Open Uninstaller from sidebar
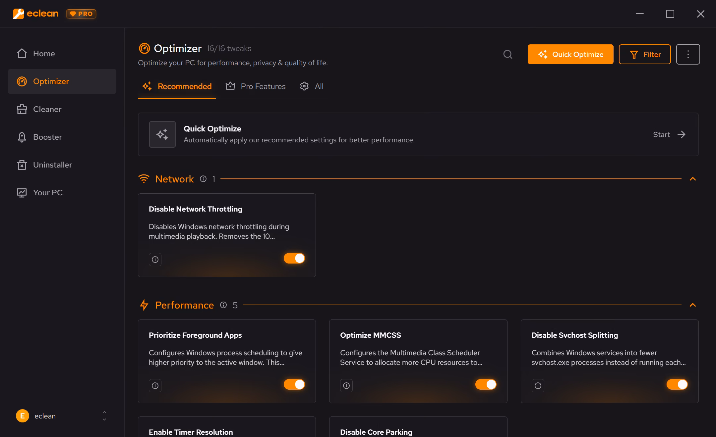The height and width of the screenshot is (437, 716). [62, 165]
